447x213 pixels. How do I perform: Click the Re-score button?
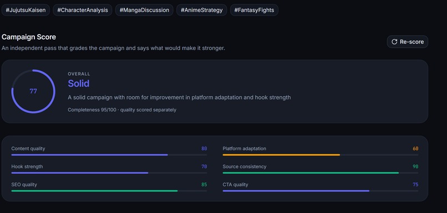(408, 42)
